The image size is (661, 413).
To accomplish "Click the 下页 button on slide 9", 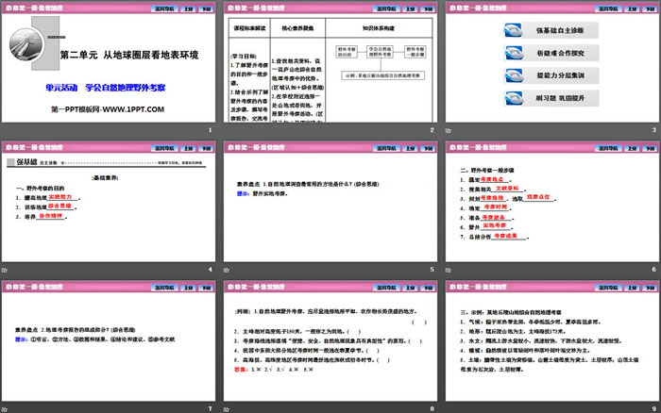I will [650, 288].
